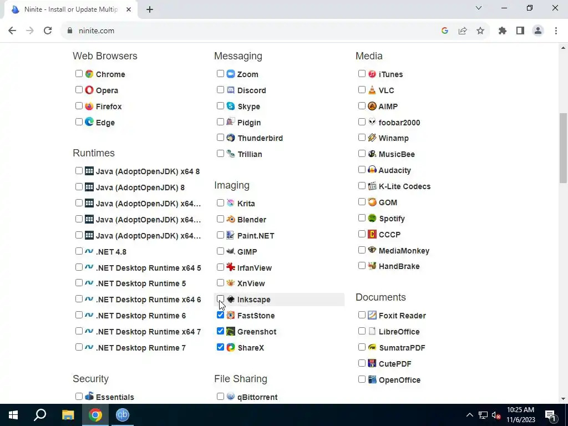Click the Trillian label
Screen dimensions: 568x426
[250, 154]
